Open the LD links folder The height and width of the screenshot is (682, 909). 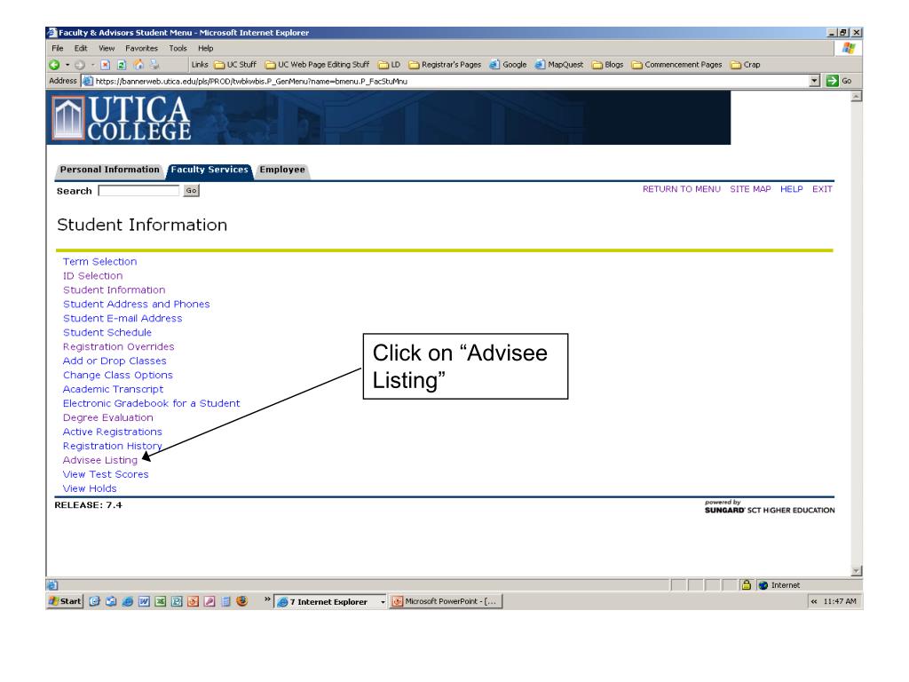tap(389, 65)
